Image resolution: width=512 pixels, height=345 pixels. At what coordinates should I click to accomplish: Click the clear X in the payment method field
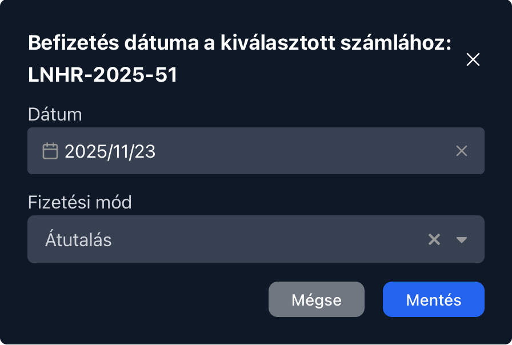click(x=434, y=239)
